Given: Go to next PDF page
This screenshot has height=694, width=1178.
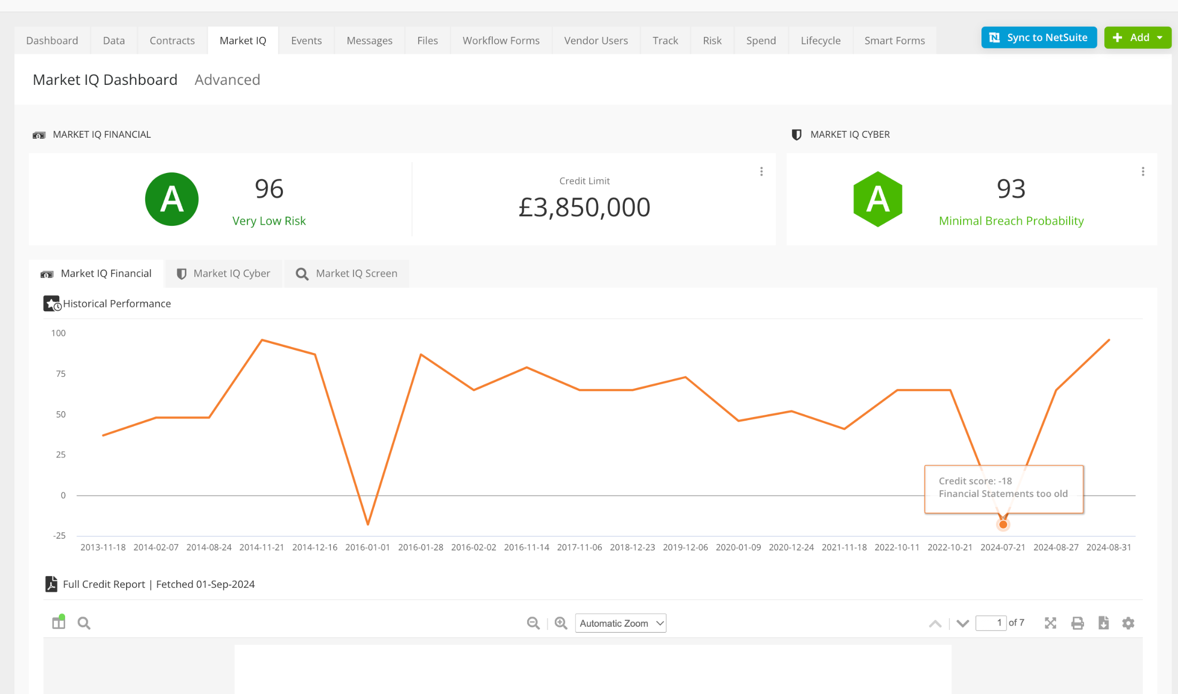Looking at the screenshot, I should click(x=962, y=623).
